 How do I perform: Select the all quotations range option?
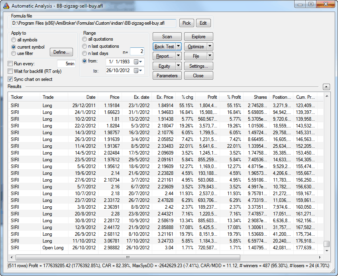[x=84, y=39]
